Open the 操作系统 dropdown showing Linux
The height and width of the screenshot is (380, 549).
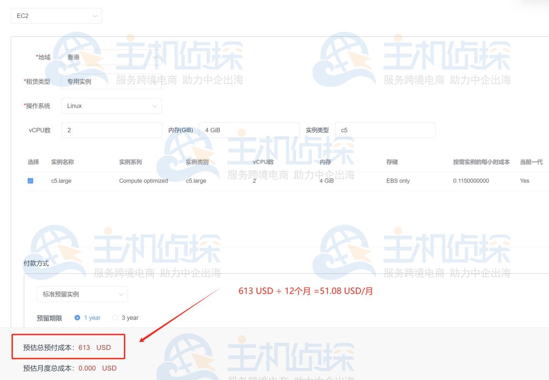[x=111, y=106]
